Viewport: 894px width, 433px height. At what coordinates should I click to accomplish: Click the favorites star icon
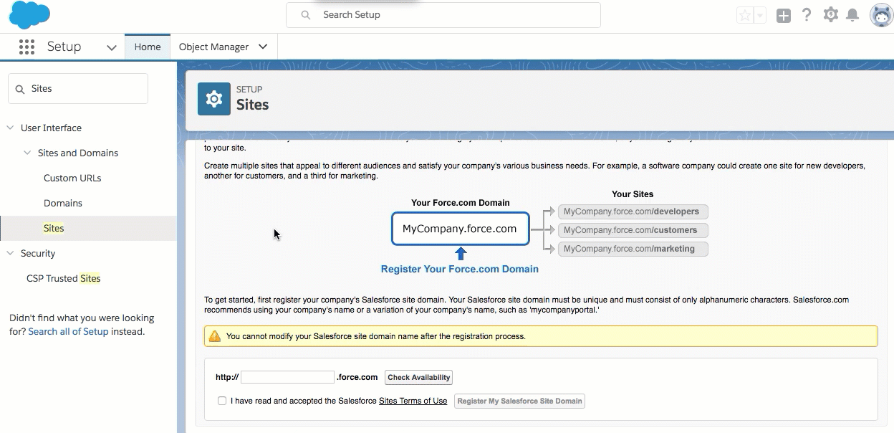click(x=745, y=15)
